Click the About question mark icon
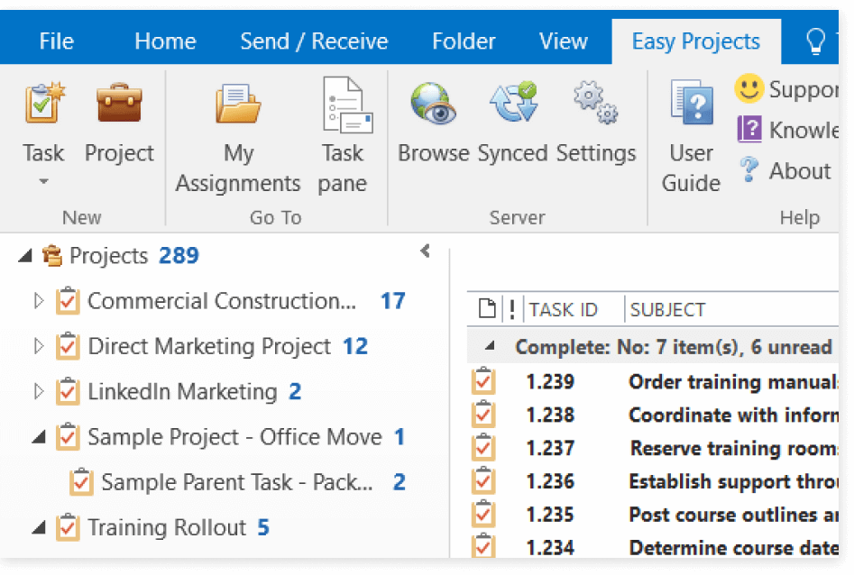The height and width of the screenshot is (575, 854). (x=749, y=169)
